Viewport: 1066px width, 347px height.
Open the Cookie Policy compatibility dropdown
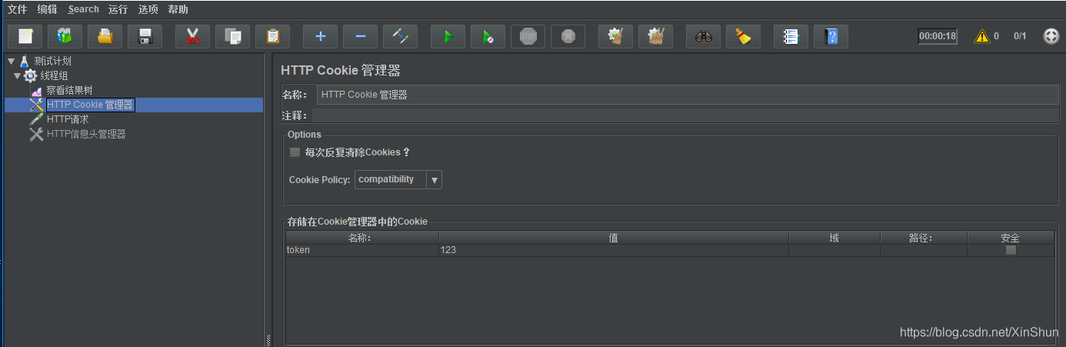(x=398, y=179)
